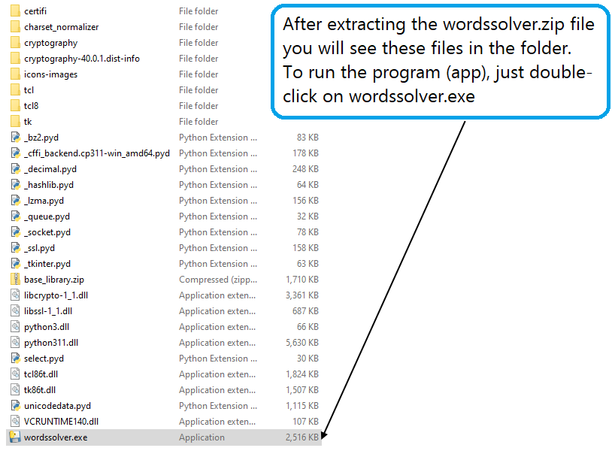Click the _queue.pyd file icon
Viewport: 612px width, 457px height.
[x=15, y=216]
